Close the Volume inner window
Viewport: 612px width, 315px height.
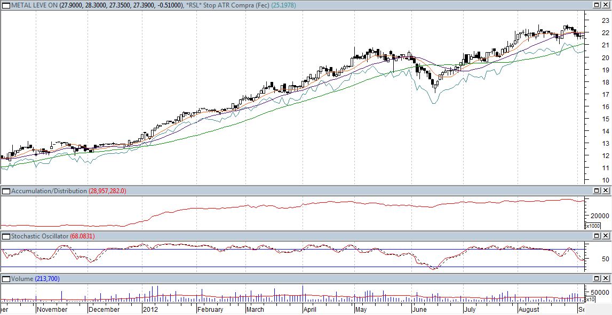pos(607,279)
